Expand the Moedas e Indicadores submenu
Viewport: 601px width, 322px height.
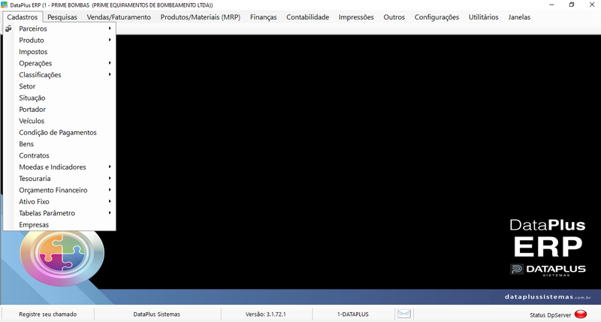tap(59, 167)
